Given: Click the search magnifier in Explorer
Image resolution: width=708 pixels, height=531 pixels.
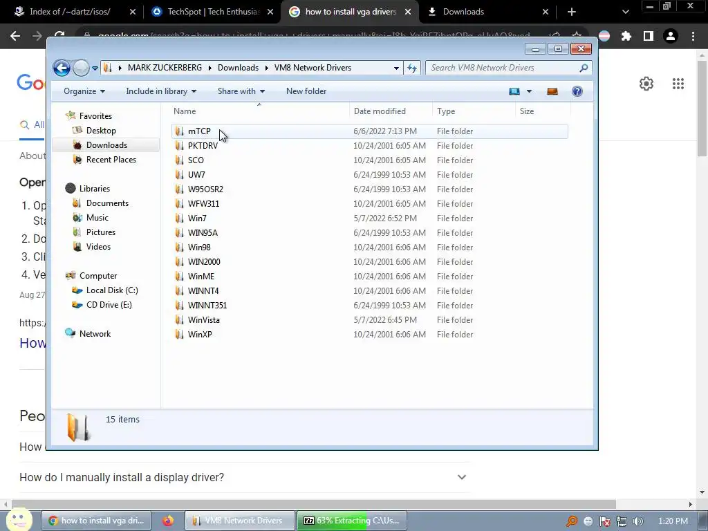Looking at the screenshot, I should click(584, 68).
